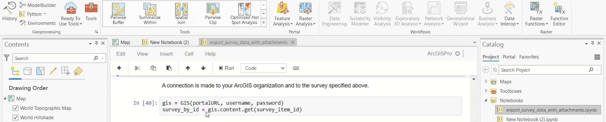
Task: Expand the Toolboxes folder in Catalog
Action: tap(486, 91)
